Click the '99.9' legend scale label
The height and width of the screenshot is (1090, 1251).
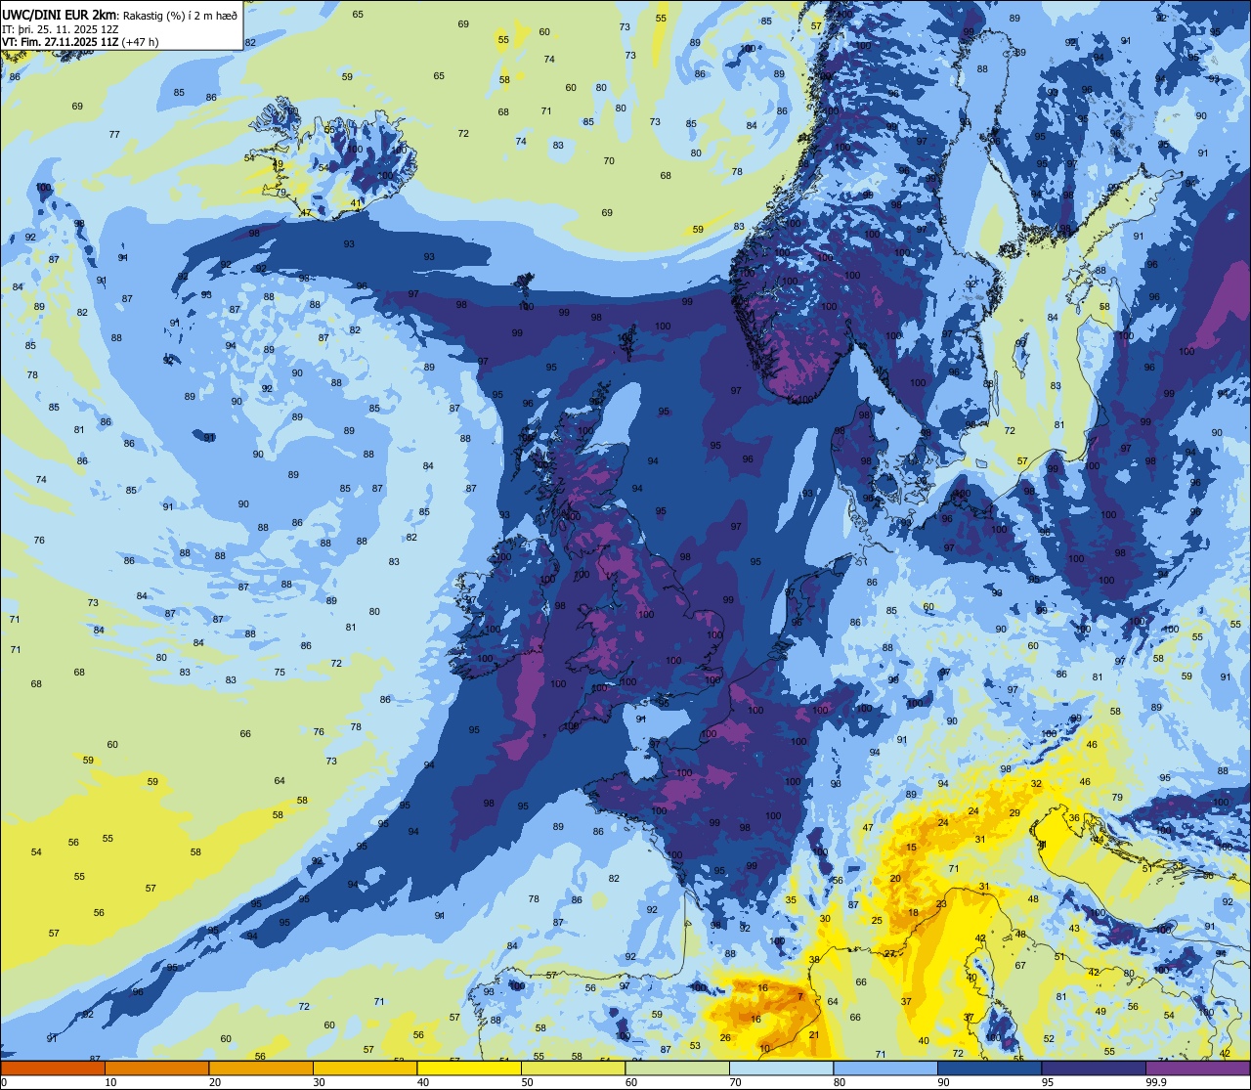coord(1157,1082)
